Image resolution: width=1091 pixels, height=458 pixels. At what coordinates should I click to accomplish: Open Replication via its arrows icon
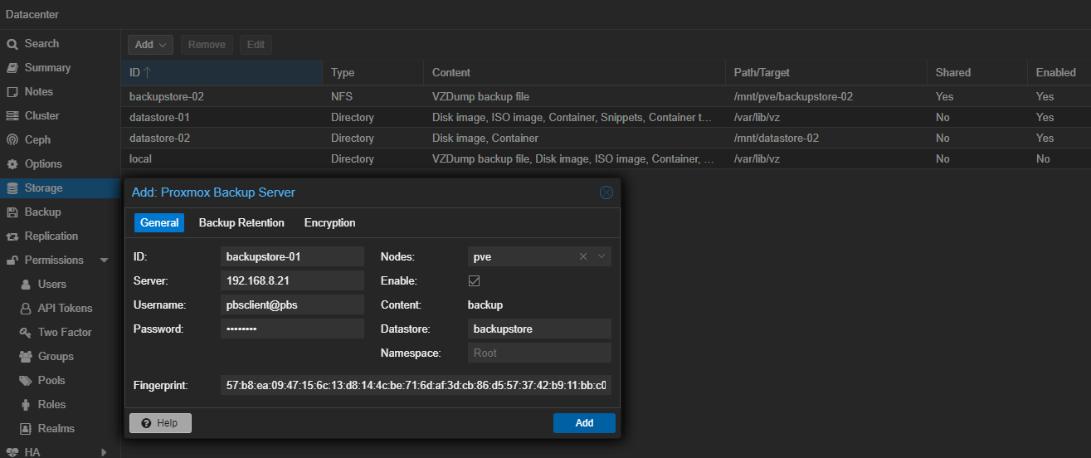[x=12, y=236]
